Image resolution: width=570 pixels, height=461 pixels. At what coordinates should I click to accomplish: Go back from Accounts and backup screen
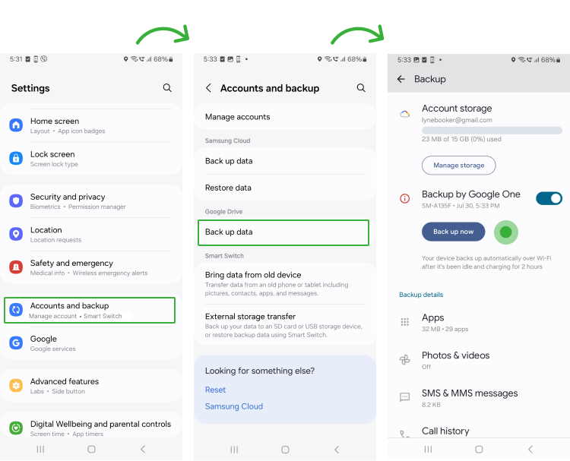[x=208, y=88]
